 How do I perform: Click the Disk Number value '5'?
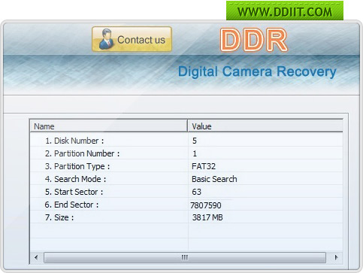click(x=195, y=141)
